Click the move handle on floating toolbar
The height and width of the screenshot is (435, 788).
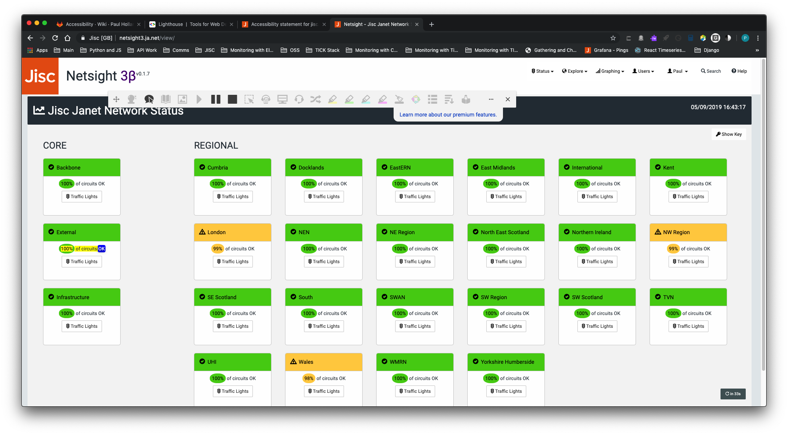click(x=116, y=99)
